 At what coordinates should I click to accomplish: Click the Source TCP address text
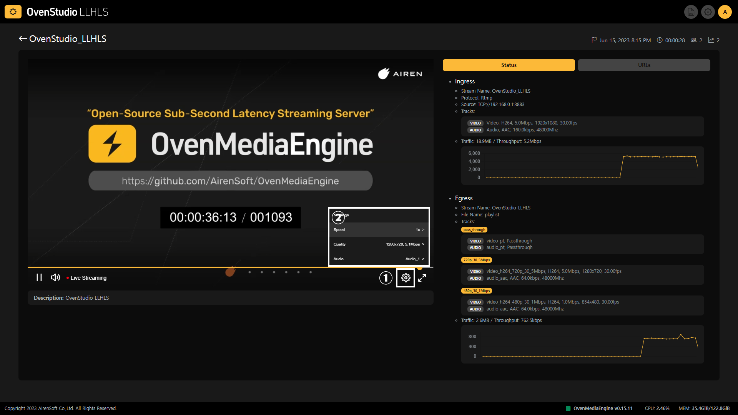tap(493, 105)
